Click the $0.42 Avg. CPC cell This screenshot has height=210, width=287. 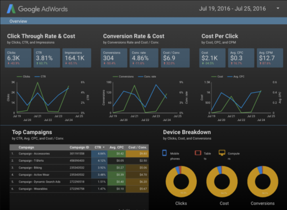pos(117,154)
